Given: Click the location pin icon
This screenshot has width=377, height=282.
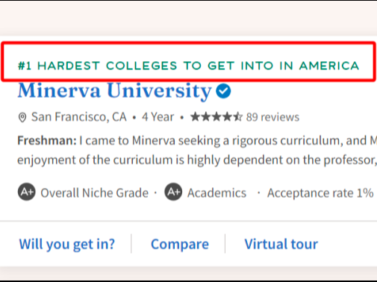Looking at the screenshot, I should [x=22, y=117].
